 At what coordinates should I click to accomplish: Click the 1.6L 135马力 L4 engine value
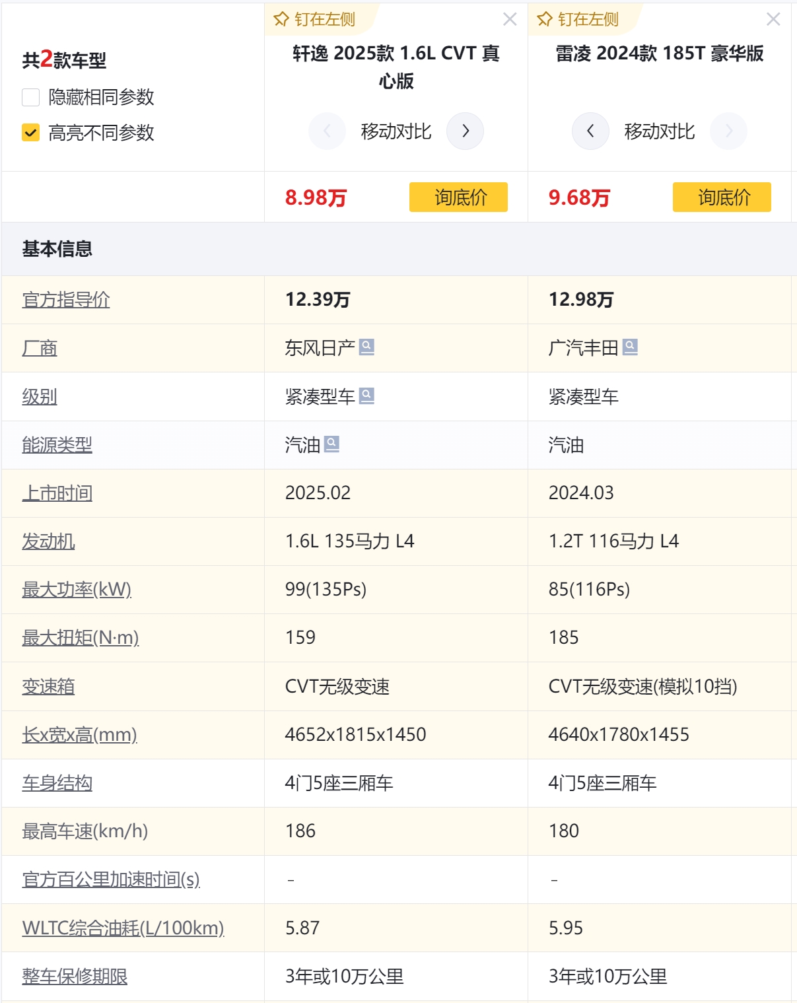tap(350, 541)
